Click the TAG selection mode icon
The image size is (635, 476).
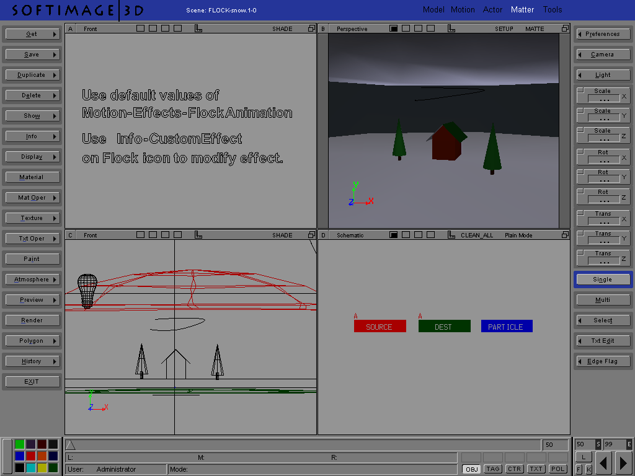click(492, 469)
